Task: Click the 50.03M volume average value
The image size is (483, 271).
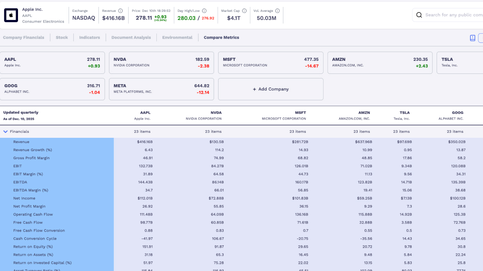Action: (266, 18)
